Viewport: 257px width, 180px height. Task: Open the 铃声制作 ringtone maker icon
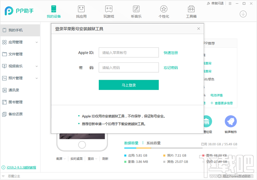(x=231, y=121)
